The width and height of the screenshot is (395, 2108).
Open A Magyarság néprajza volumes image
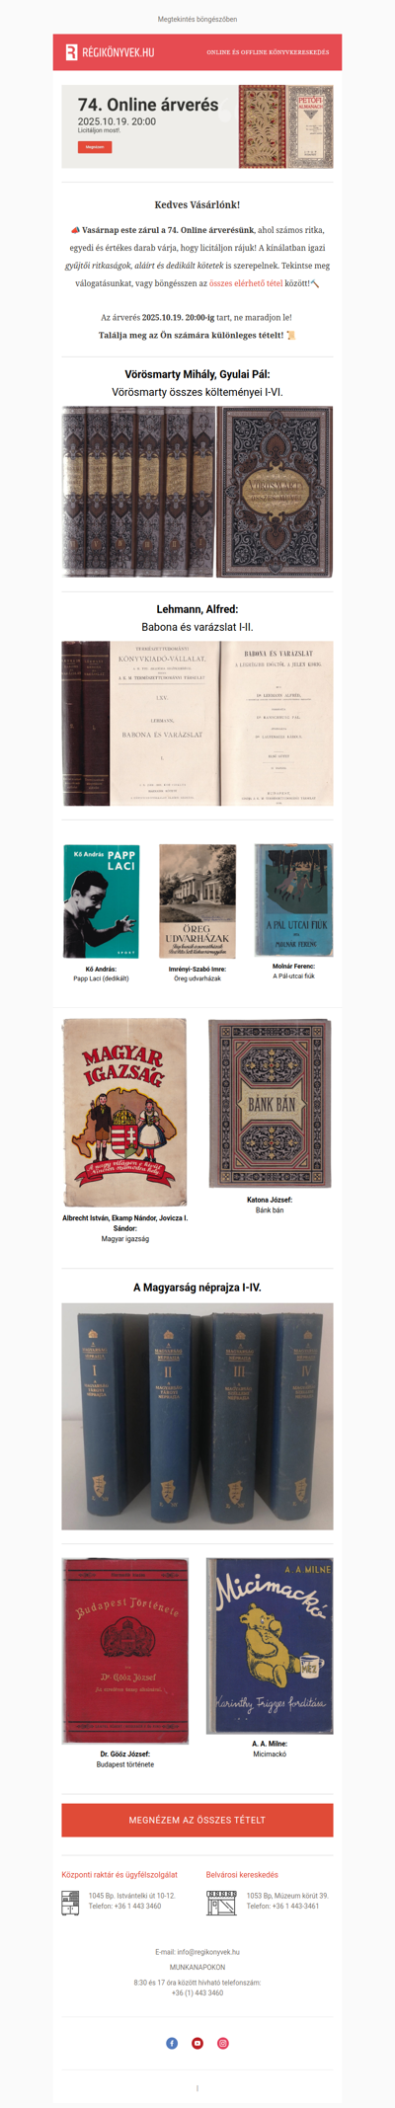197,1416
